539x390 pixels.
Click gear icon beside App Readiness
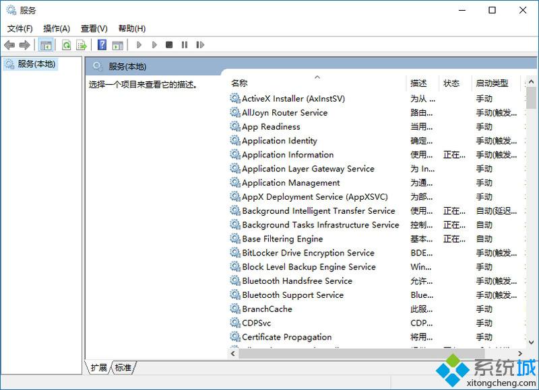point(235,126)
